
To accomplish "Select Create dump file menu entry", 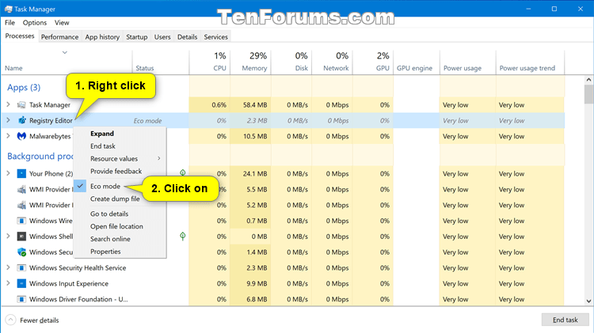I will [115, 199].
